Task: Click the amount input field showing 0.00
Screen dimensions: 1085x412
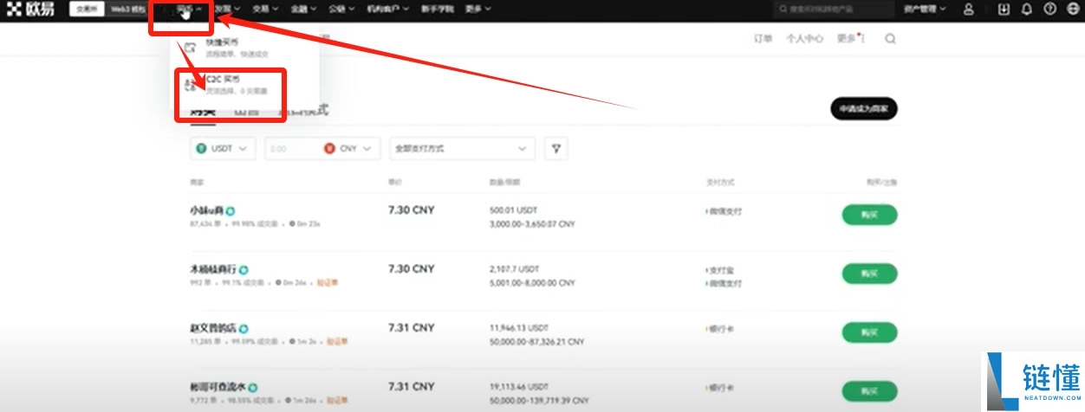Action: tap(292, 149)
